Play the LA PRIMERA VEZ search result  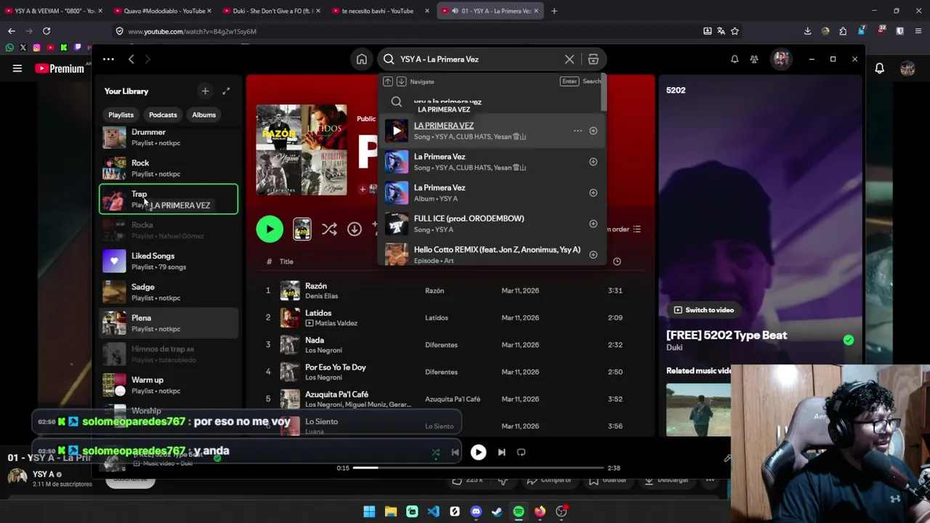pyautogui.click(x=396, y=131)
